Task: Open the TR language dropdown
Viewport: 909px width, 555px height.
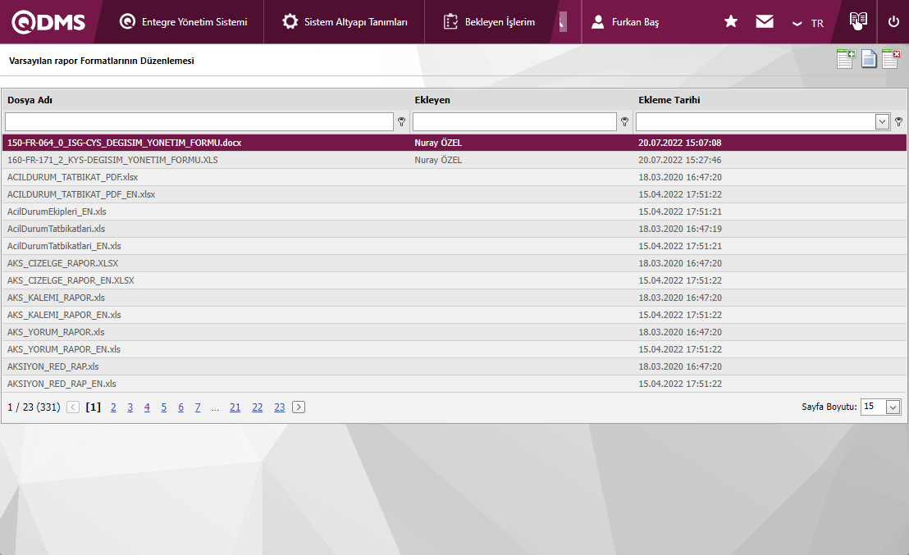Action: [x=808, y=23]
